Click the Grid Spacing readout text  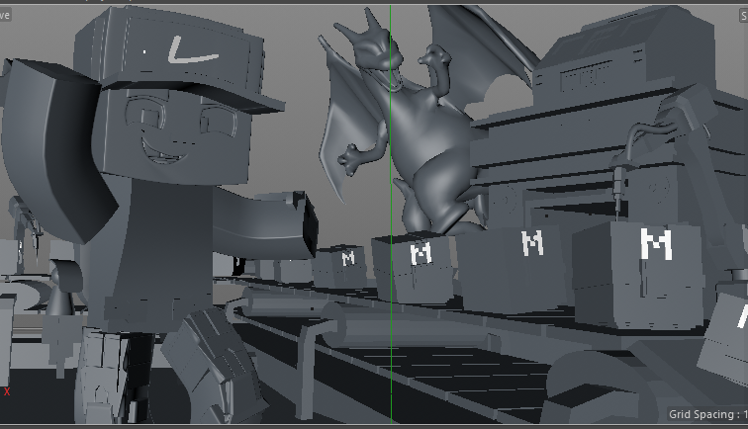click(x=708, y=414)
